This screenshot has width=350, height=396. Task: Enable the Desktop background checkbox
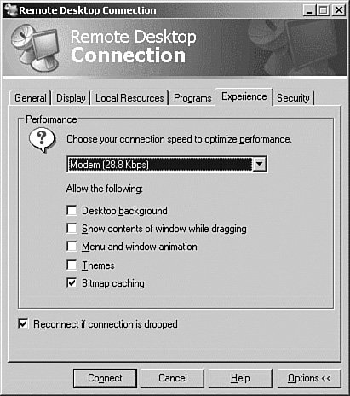[72, 211]
